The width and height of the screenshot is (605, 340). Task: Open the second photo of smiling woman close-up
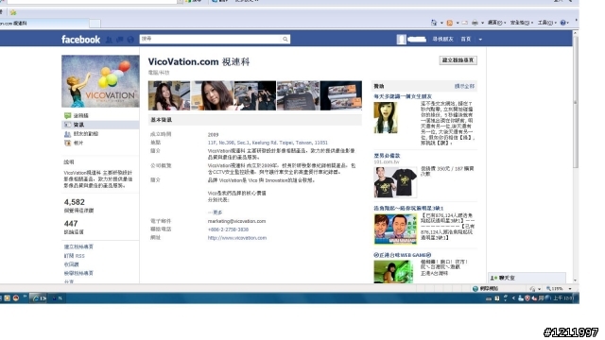212,95
